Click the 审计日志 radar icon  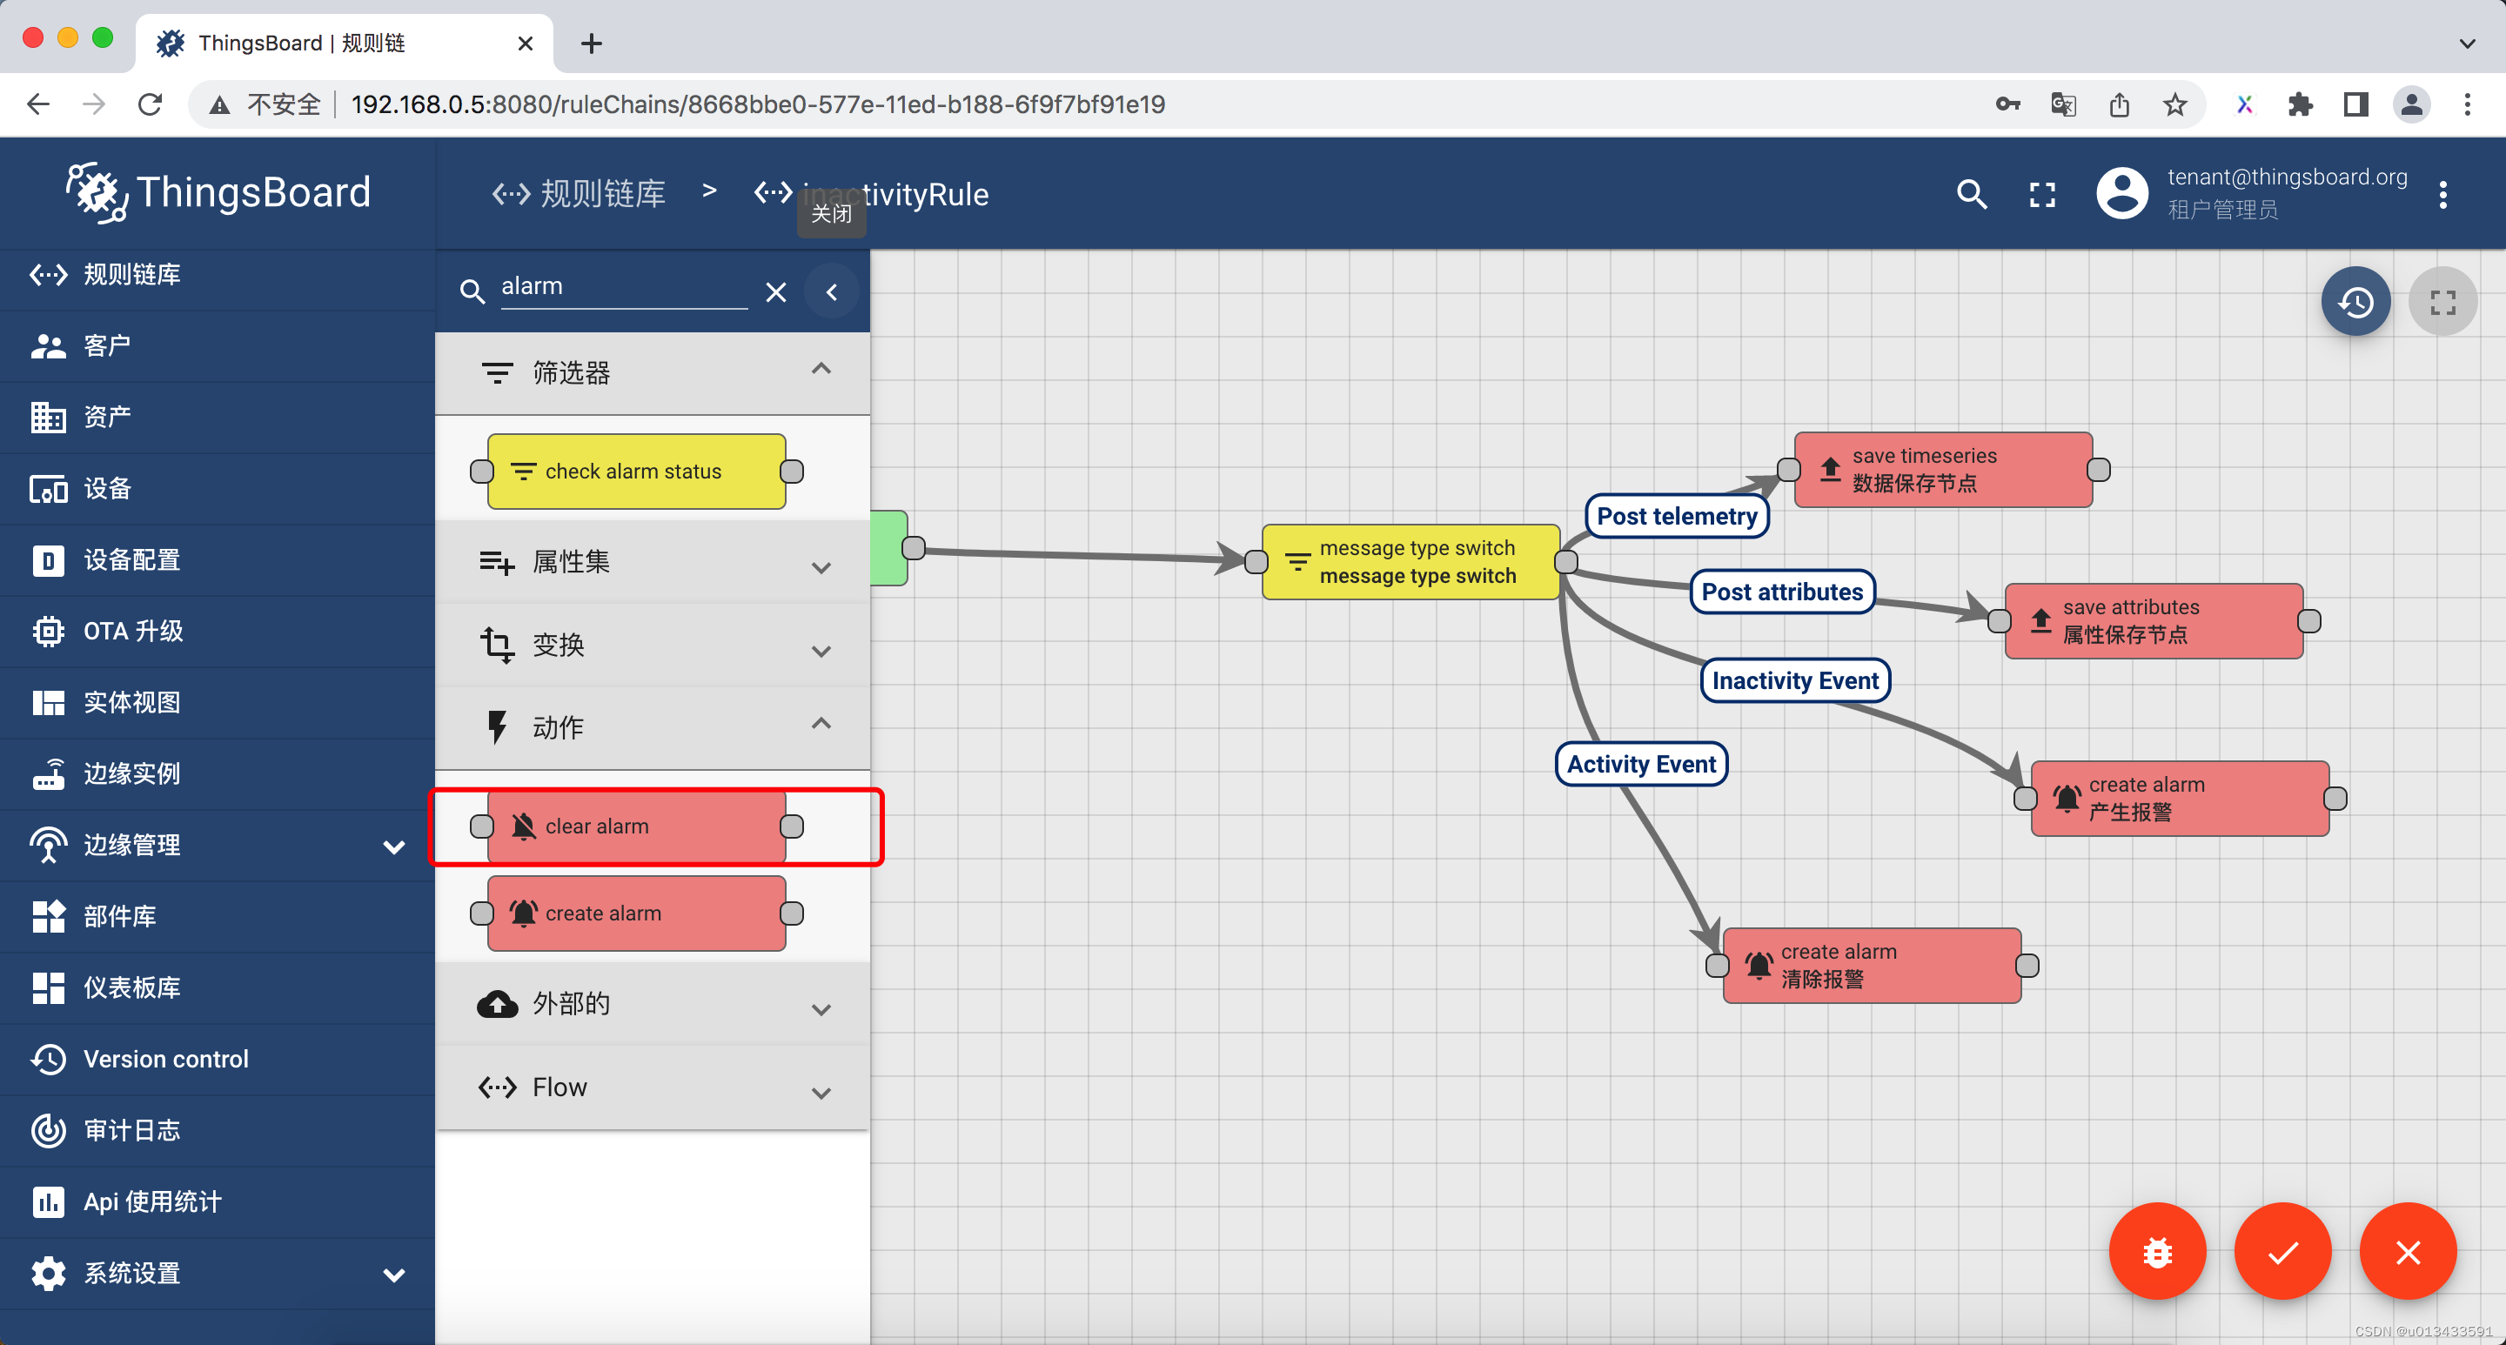(x=48, y=1131)
